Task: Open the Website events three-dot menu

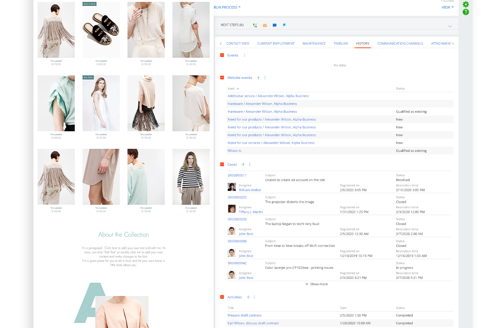Action: click(x=265, y=78)
